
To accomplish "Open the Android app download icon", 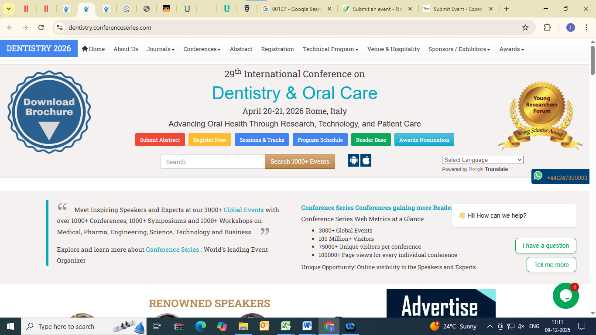I will click(353, 161).
